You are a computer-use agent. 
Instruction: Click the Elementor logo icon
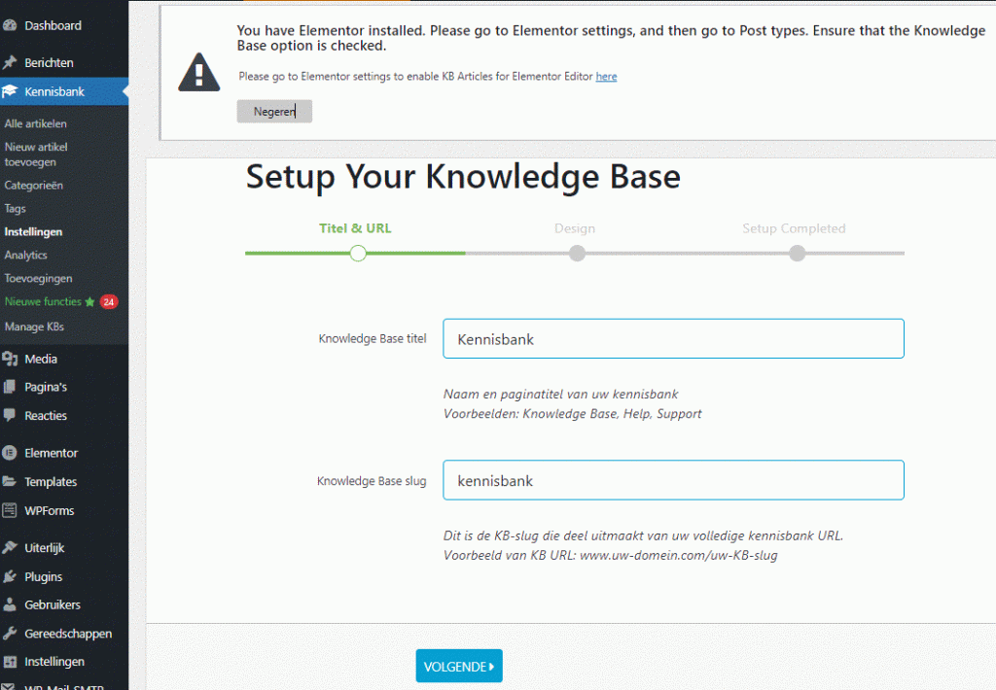(10, 453)
